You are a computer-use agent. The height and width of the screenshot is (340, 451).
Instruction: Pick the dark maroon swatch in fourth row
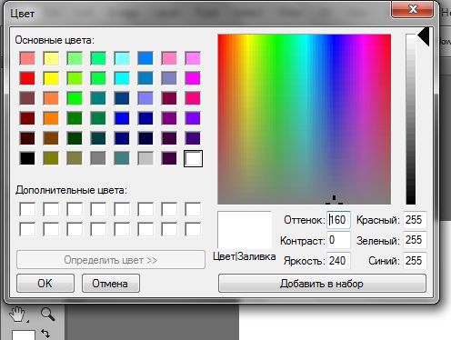tap(27, 118)
